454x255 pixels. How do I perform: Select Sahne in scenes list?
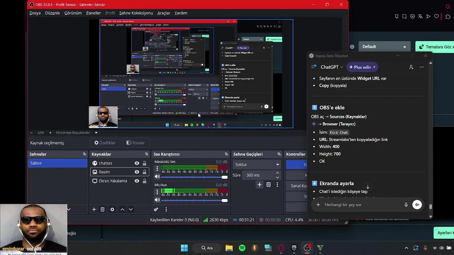click(x=57, y=163)
